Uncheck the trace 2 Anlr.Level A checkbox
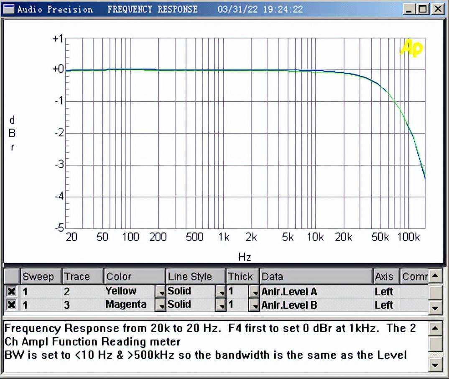449x379 pixels. point(12,292)
